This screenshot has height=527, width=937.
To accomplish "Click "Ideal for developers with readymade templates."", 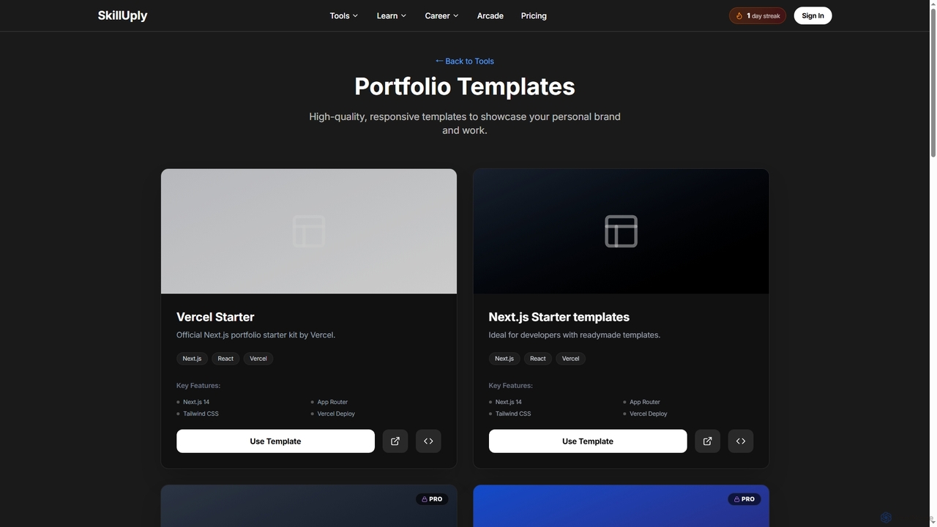I will (x=575, y=335).
